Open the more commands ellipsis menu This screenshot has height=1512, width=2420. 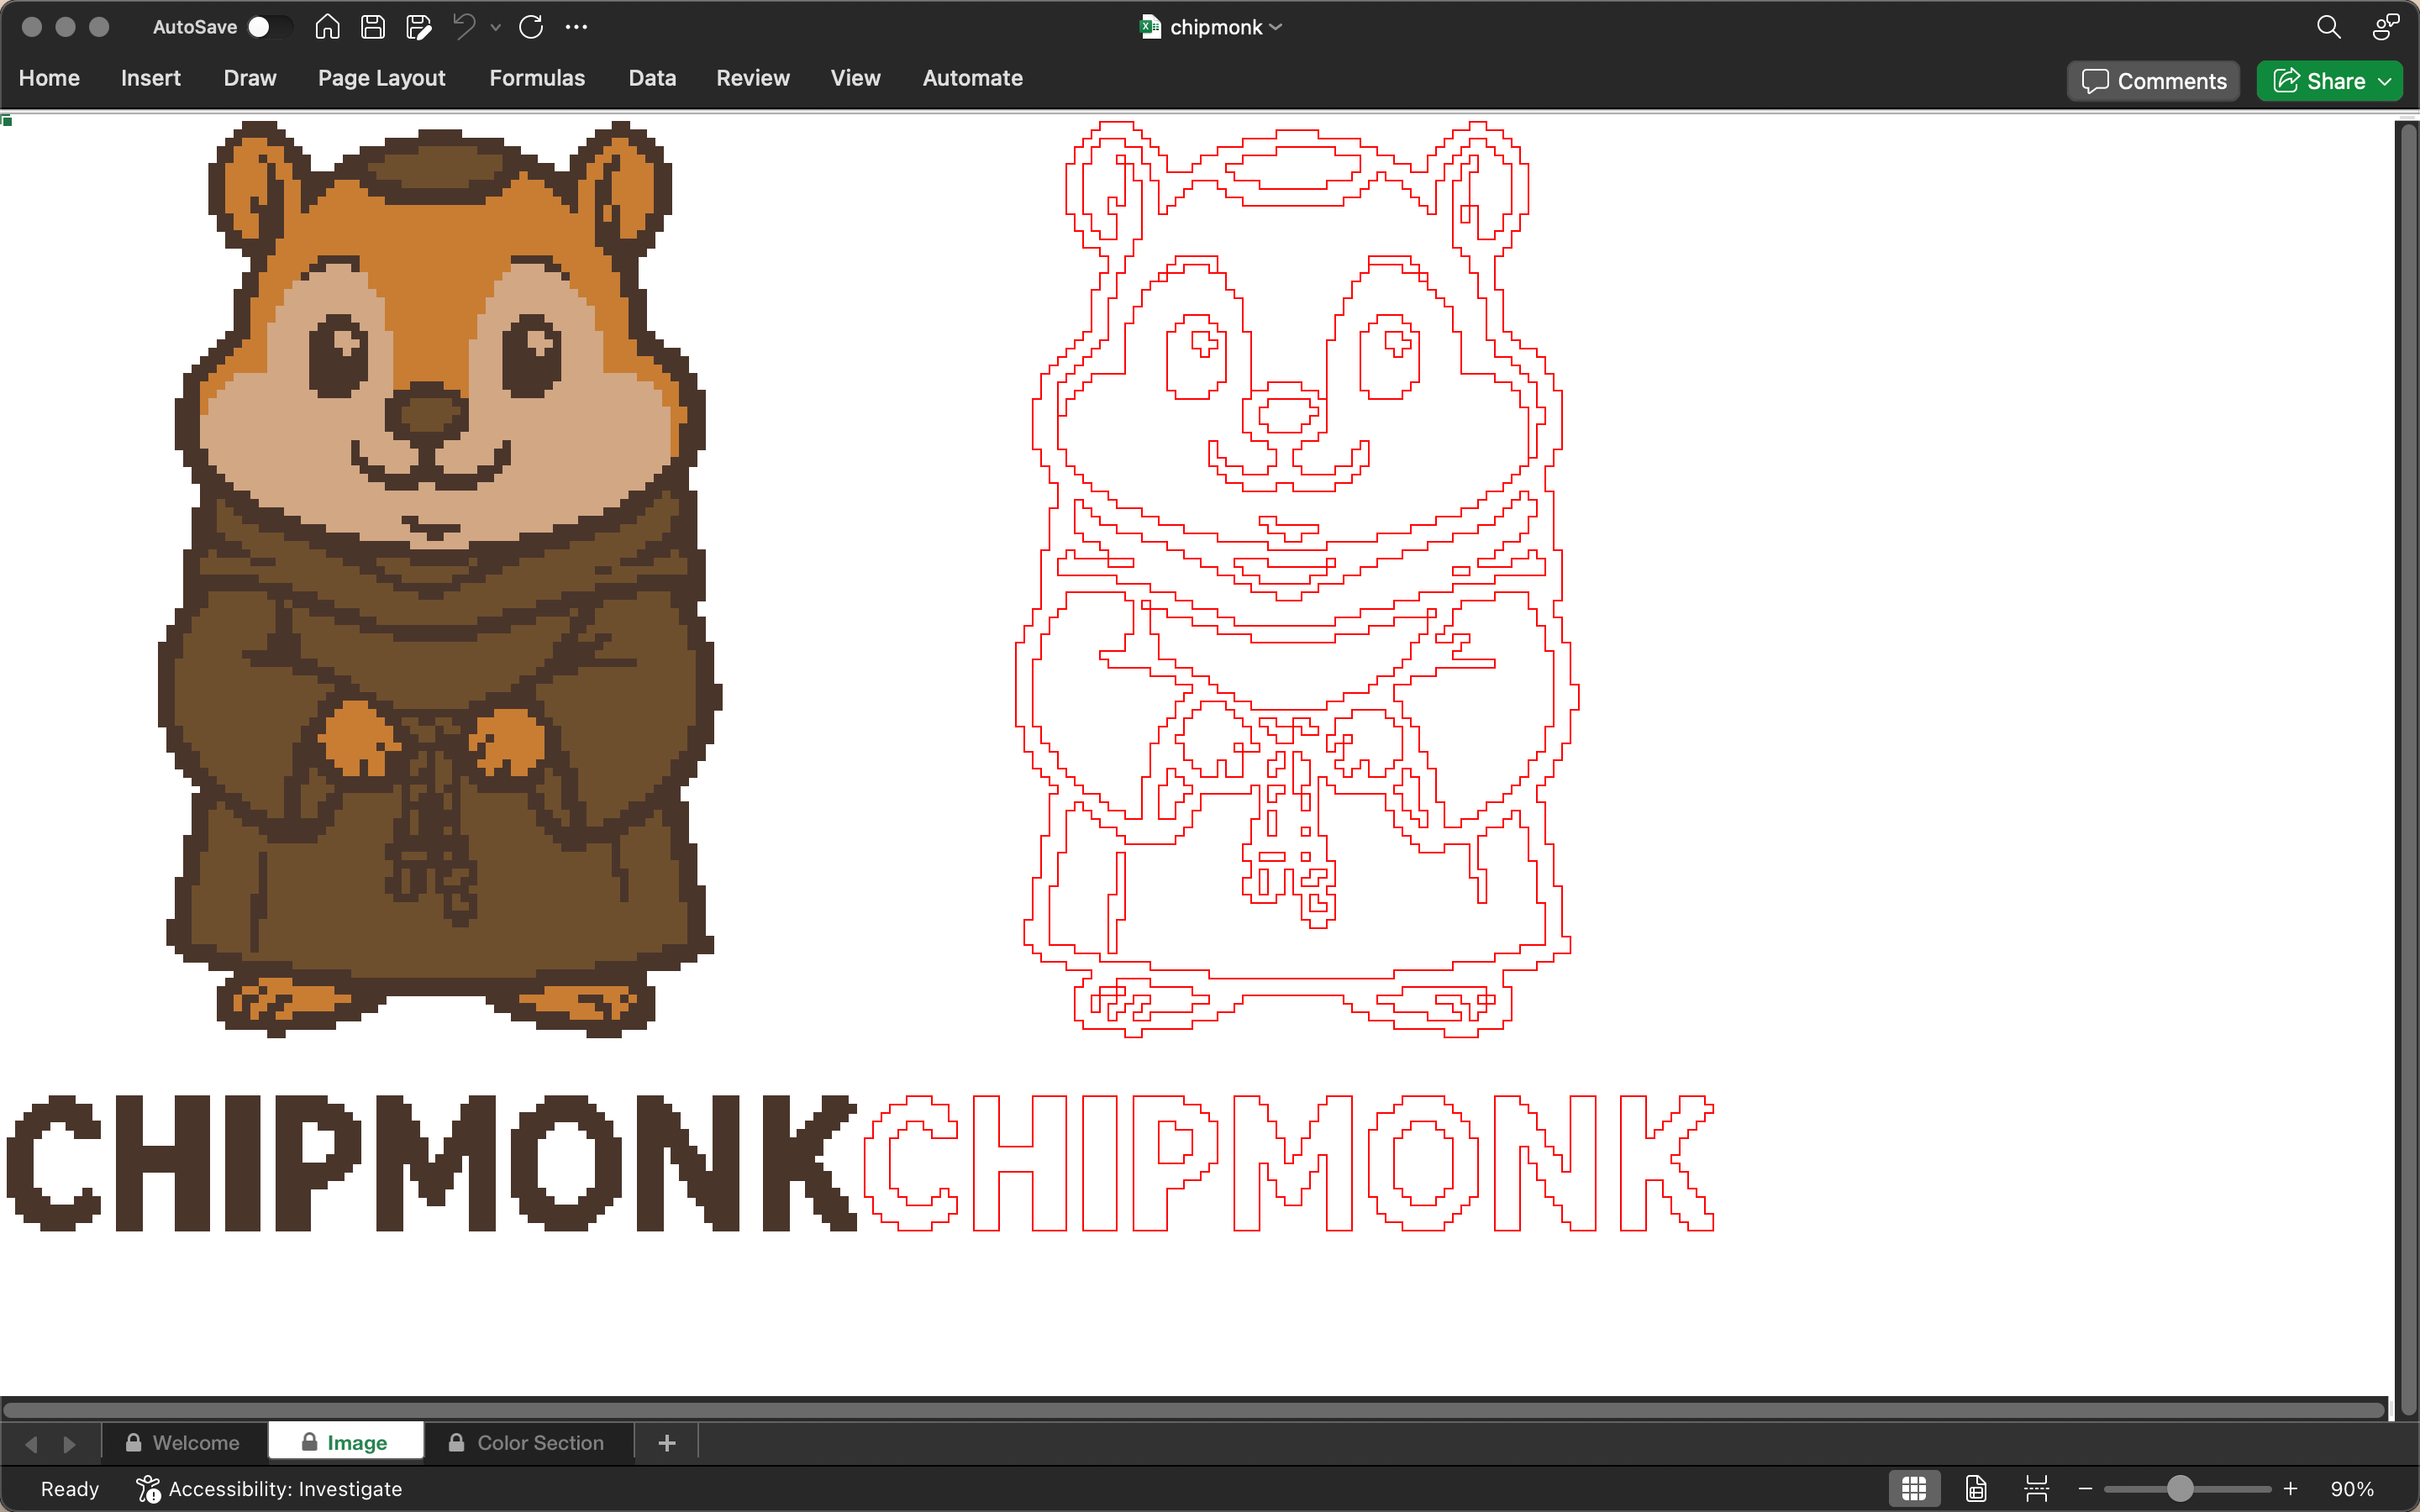(576, 27)
